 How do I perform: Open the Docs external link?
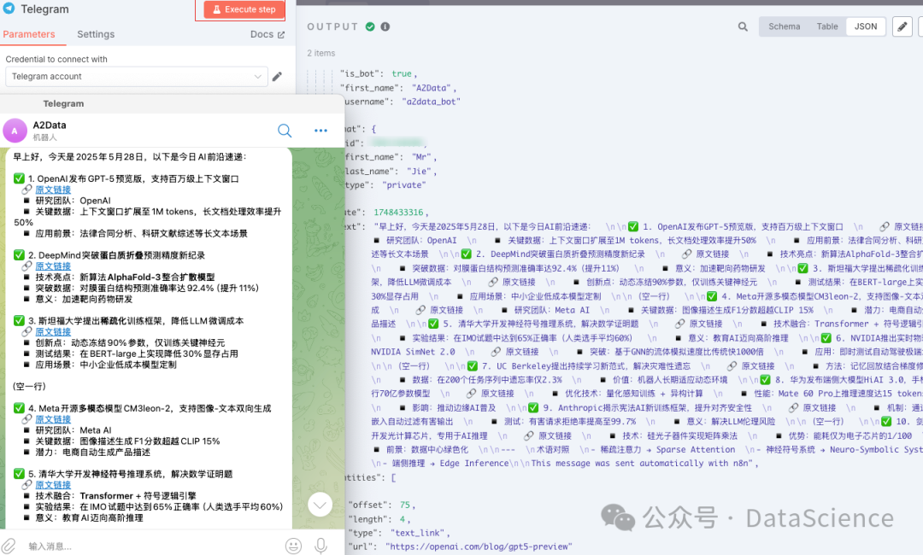(x=267, y=34)
